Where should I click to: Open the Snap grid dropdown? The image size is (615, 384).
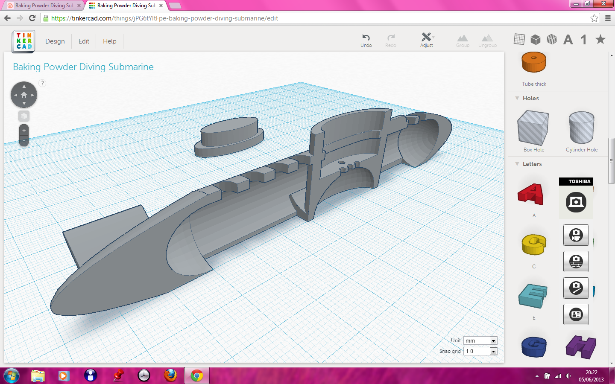pyautogui.click(x=493, y=351)
